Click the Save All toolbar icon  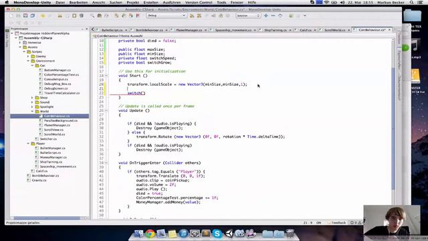coord(33,16)
